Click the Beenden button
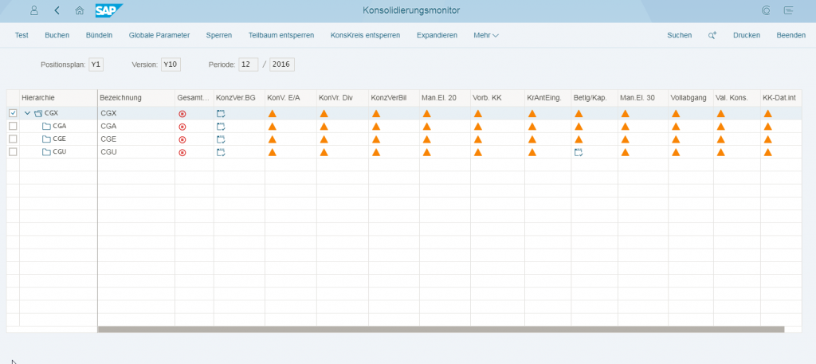 [790, 35]
